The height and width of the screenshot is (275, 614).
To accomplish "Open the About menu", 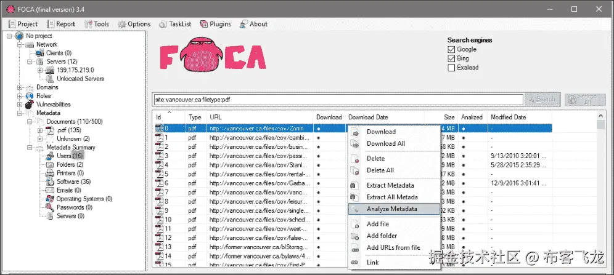I will coord(254,24).
